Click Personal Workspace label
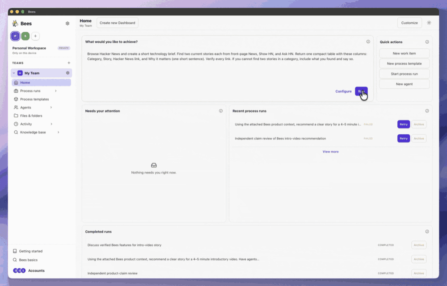The width and height of the screenshot is (447, 286). tap(29, 48)
